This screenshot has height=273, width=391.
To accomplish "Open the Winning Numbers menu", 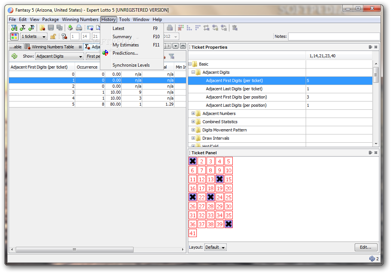I will click(x=80, y=19).
